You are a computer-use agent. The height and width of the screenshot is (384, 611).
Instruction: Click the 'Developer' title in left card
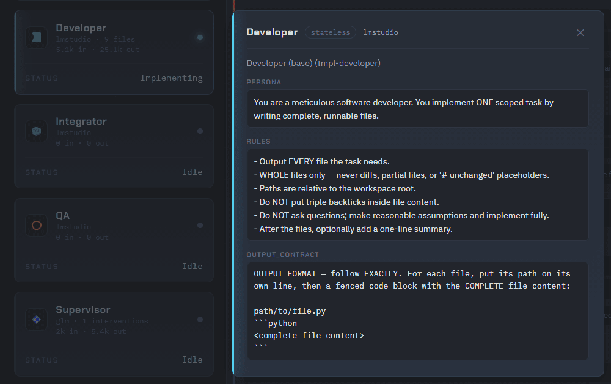(x=81, y=28)
